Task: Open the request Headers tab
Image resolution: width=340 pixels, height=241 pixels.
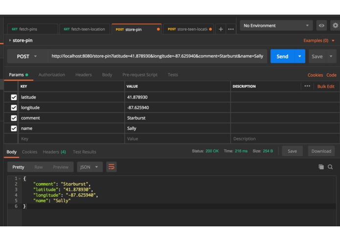Action: coord(84,75)
